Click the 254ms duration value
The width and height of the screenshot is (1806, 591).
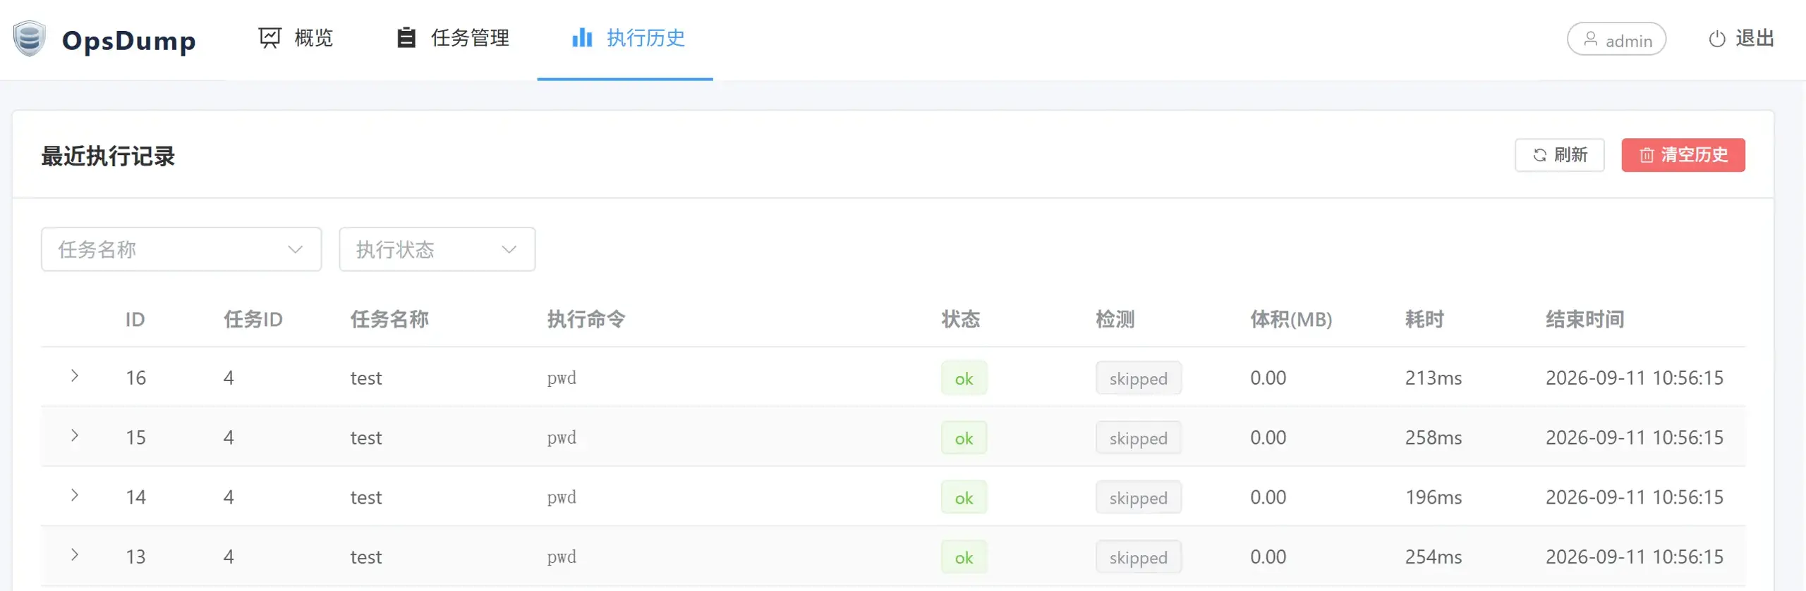pyautogui.click(x=1434, y=557)
